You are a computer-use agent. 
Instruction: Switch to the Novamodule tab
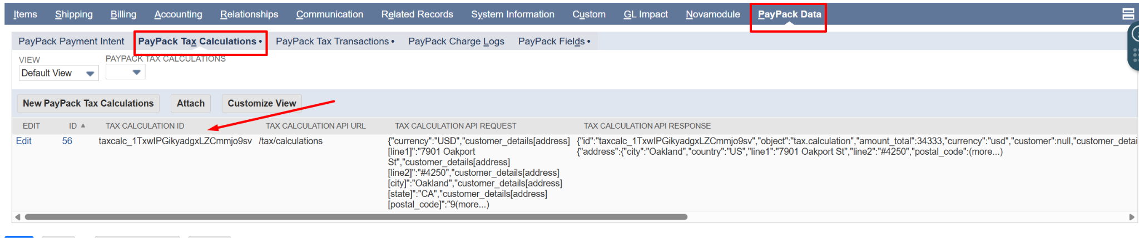713,14
